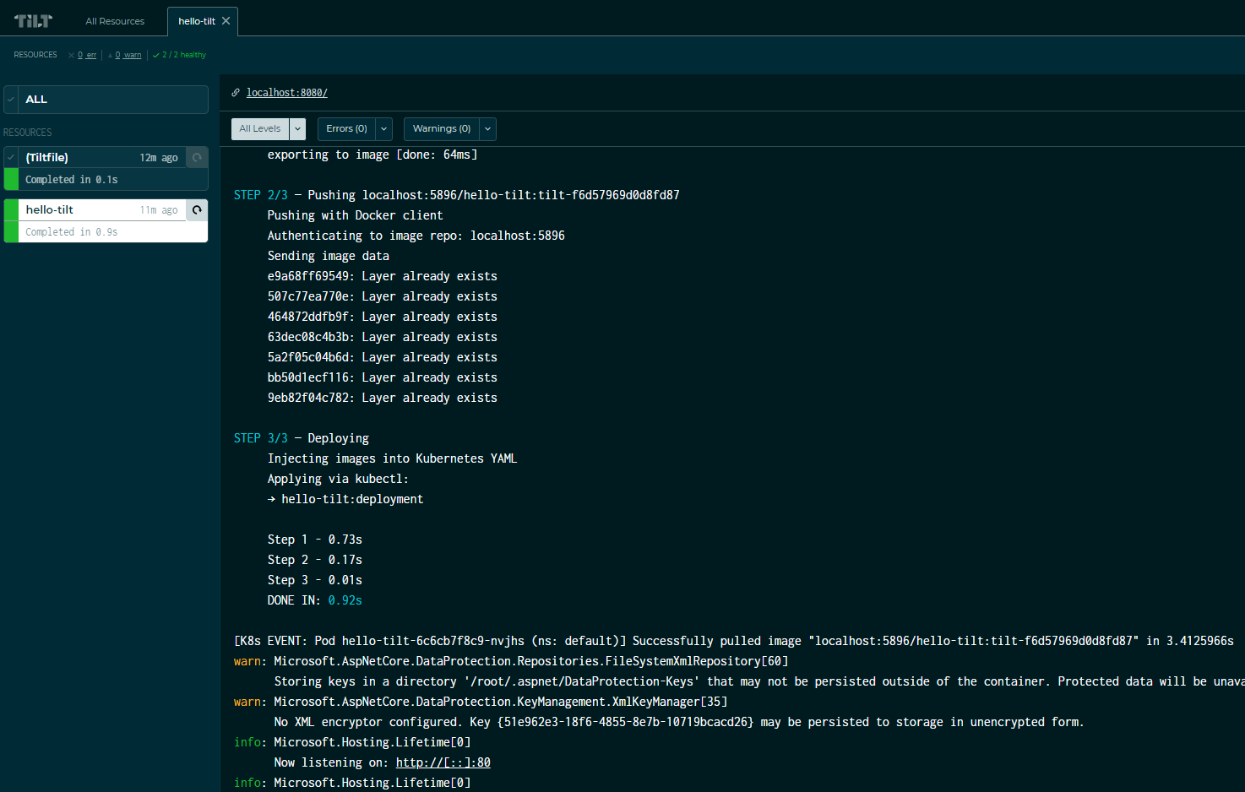
Task: Click the 'RESOURCES' sidebar section heading
Action: (x=28, y=133)
